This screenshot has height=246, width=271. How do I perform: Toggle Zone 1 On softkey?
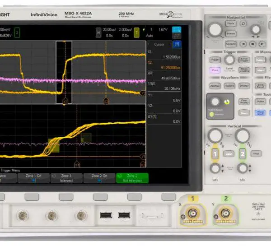click(33, 178)
